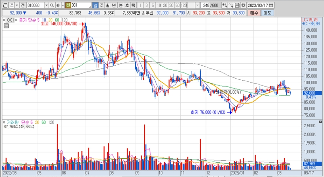Screen dimensions: 324x177
Task: Switch the chart to the weekly 주 period
Action: (x=101, y=5)
